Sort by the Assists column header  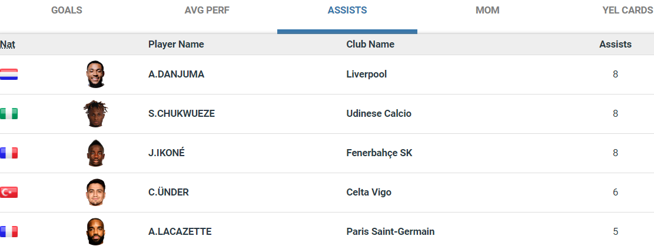click(615, 44)
